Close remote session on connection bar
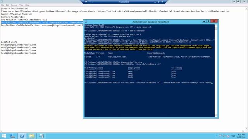Viewport: 248px width, 139px height. coord(162,2)
